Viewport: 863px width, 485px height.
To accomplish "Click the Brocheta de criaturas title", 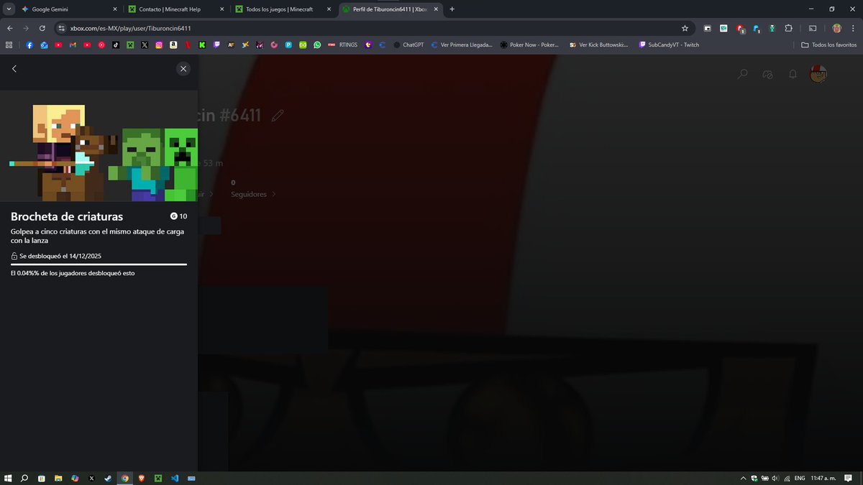I will (x=67, y=216).
